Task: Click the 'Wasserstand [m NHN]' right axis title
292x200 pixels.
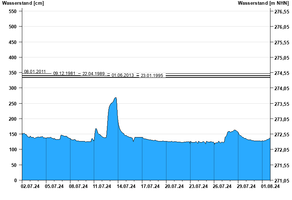Action: coord(264,3)
